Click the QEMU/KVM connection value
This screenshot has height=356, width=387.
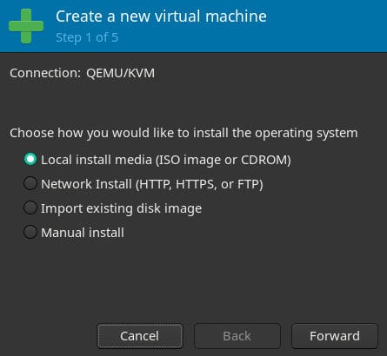point(120,73)
